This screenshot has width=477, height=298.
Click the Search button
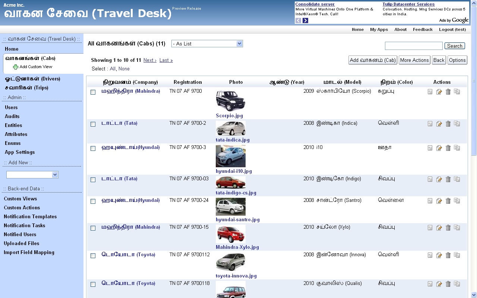coord(455,46)
